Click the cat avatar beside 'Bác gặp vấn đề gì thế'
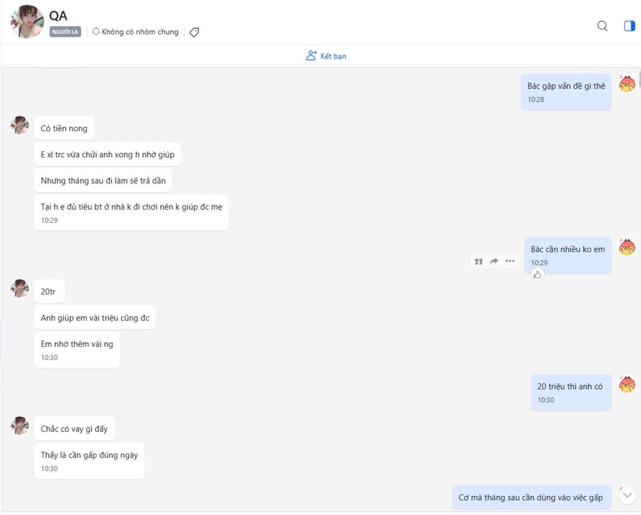This screenshot has width=641, height=515. 627,83
